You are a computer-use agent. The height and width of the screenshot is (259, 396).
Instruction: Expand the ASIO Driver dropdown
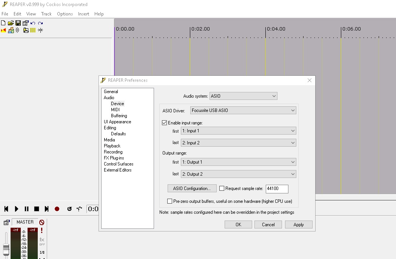[243, 110]
